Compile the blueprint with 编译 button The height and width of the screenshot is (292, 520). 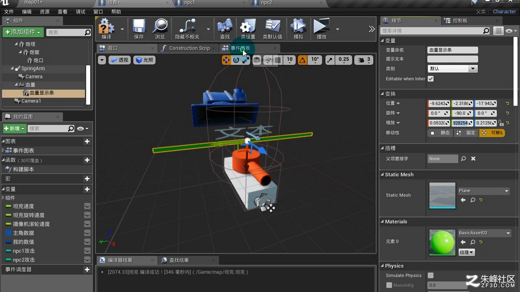pyautogui.click(x=106, y=29)
